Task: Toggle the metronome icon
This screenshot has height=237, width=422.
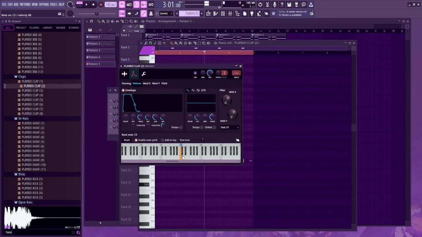Action: click(x=122, y=5)
